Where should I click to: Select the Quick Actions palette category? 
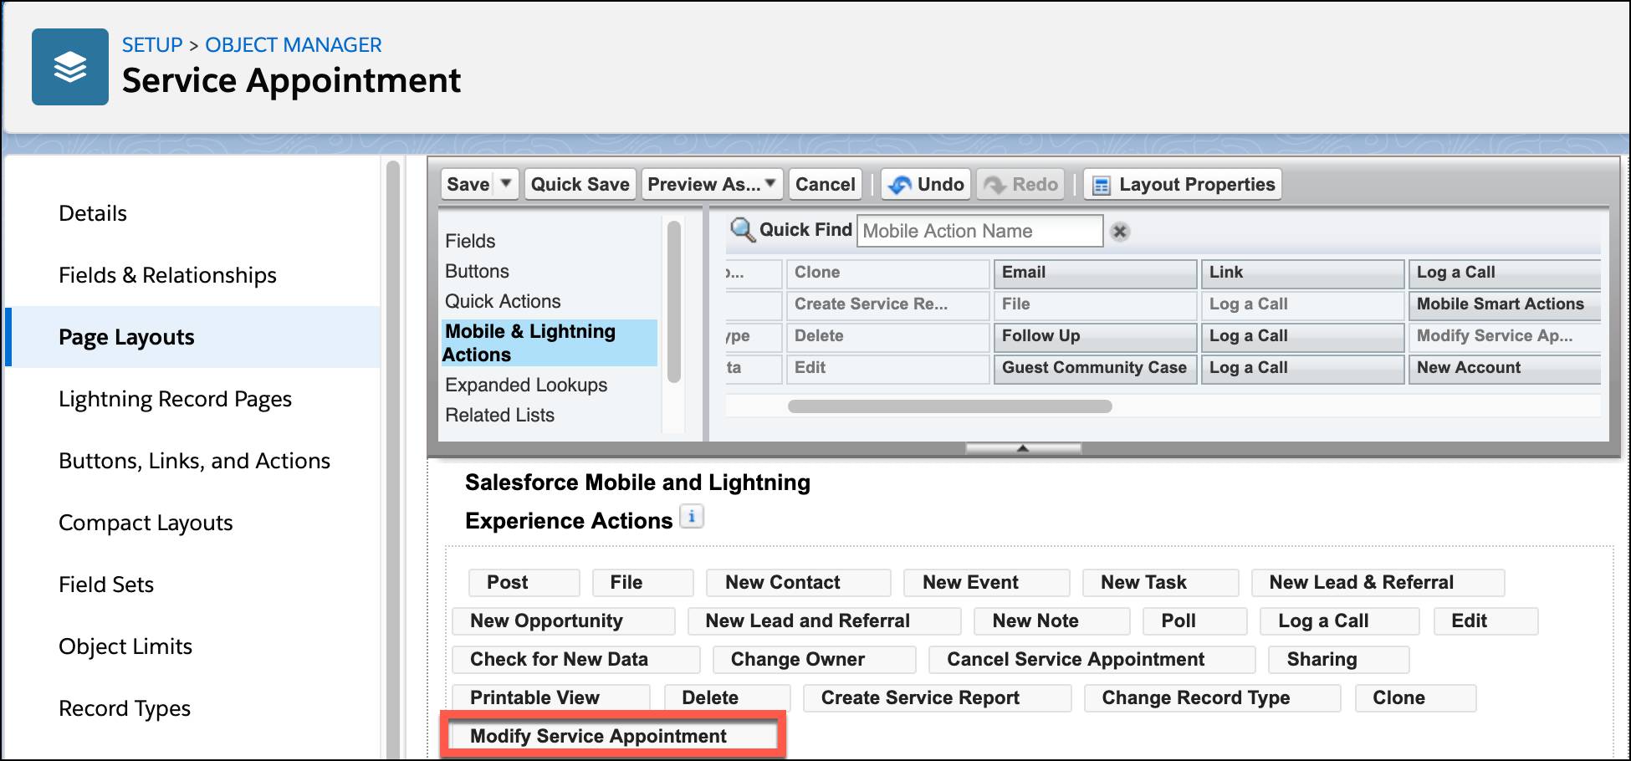click(503, 301)
